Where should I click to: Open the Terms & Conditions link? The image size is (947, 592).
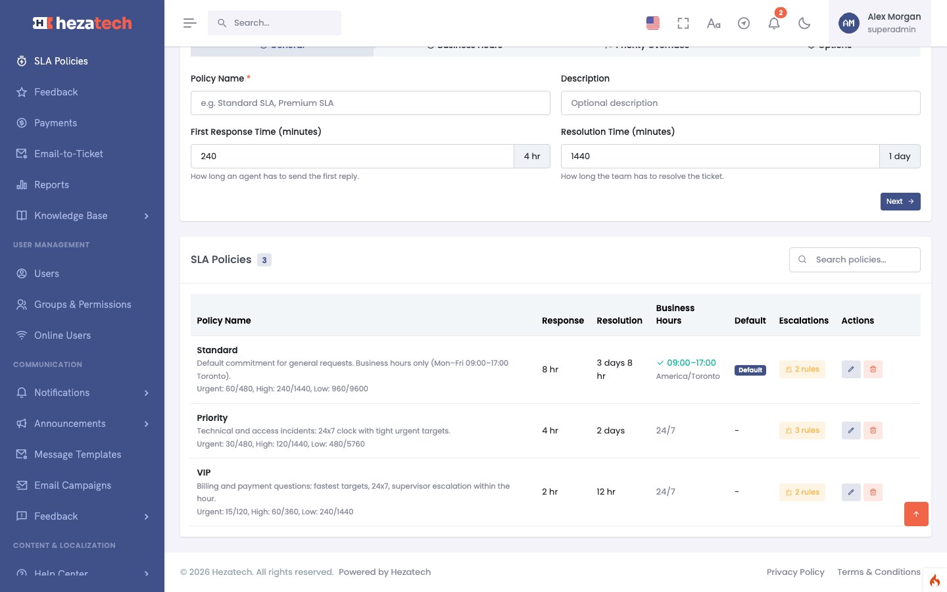pos(879,572)
